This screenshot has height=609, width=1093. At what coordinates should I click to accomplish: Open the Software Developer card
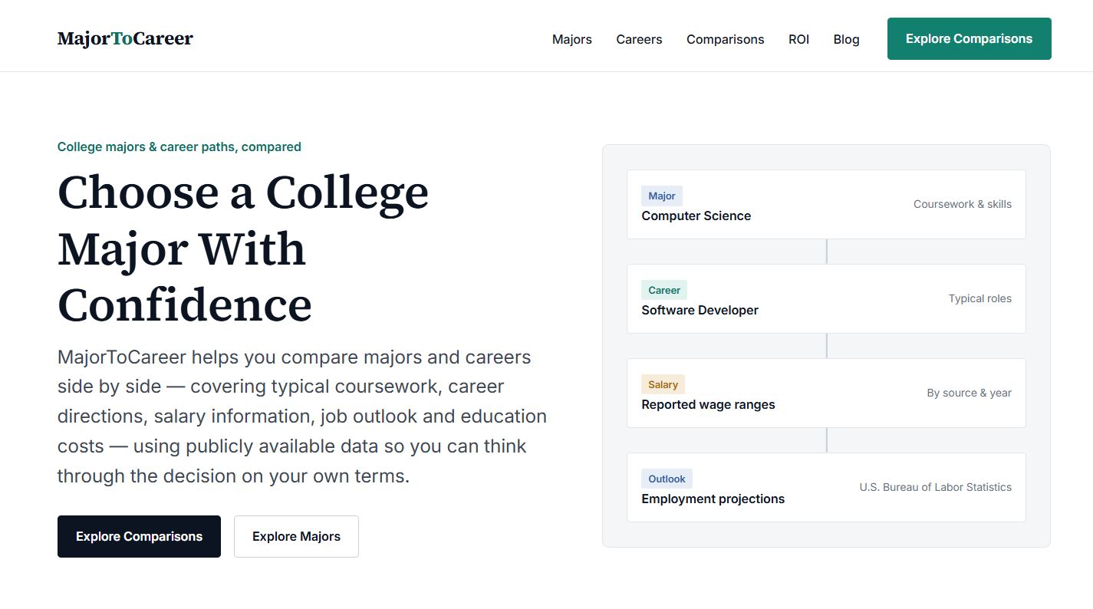[826, 298]
